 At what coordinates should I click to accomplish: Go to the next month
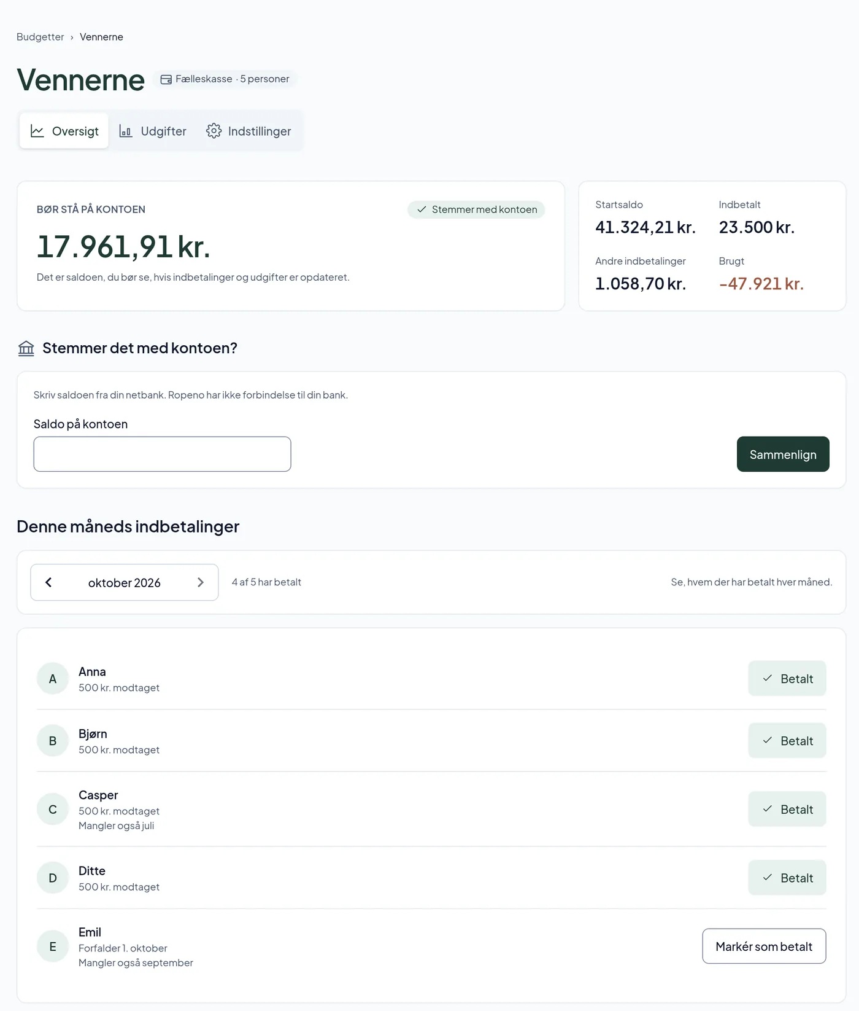pos(201,582)
